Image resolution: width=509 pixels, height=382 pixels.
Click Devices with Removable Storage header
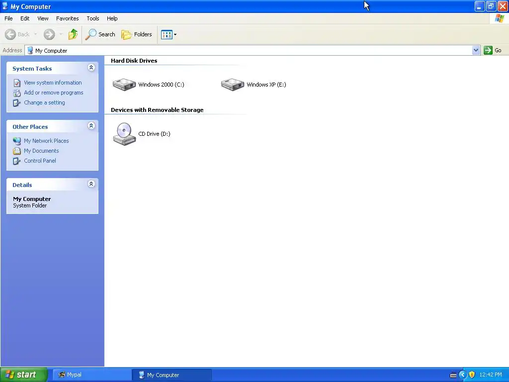[x=157, y=110]
